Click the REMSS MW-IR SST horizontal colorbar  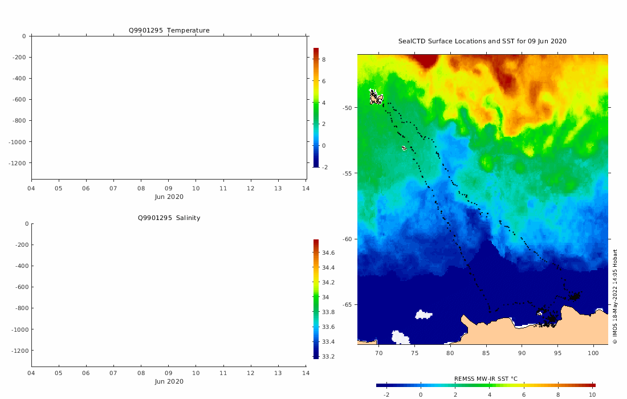point(486,385)
